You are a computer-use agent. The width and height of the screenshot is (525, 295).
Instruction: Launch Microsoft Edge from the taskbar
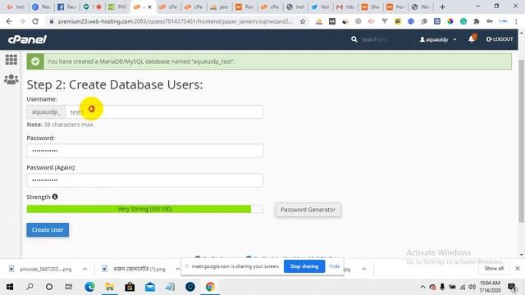click(x=89, y=287)
